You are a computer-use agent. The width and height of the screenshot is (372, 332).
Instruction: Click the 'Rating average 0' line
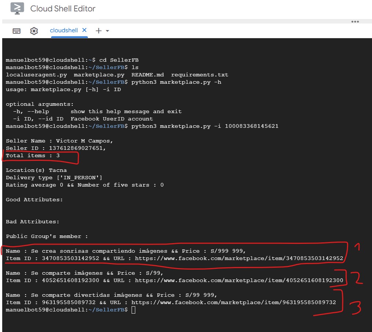pos(85,185)
